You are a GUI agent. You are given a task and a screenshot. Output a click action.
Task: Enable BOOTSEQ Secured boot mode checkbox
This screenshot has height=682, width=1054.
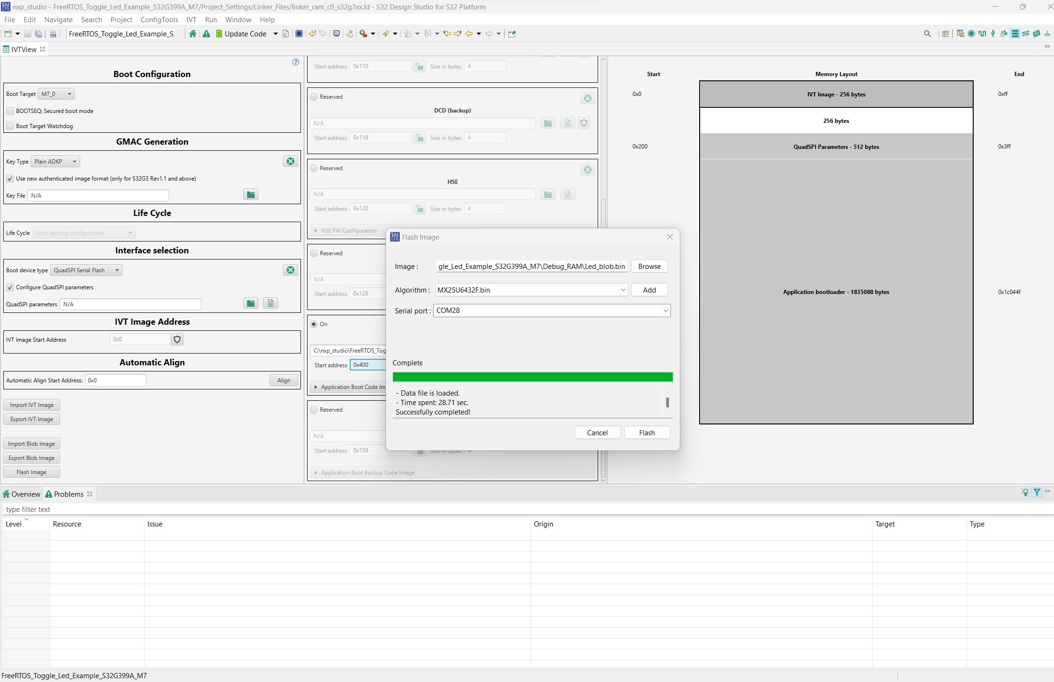(x=10, y=111)
